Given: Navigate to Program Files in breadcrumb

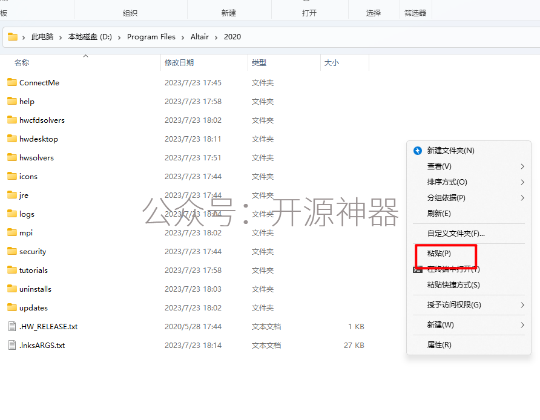Looking at the screenshot, I should [x=151, y=37].
